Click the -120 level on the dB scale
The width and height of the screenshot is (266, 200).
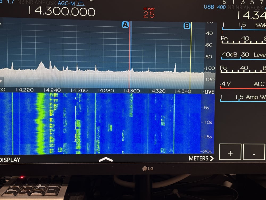(209, 79)
